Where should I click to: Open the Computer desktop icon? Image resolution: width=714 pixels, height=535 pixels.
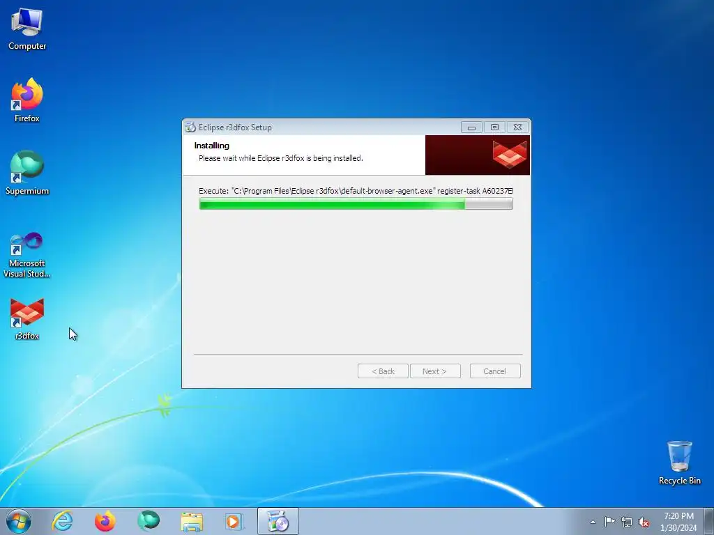[x=27, y=29]
